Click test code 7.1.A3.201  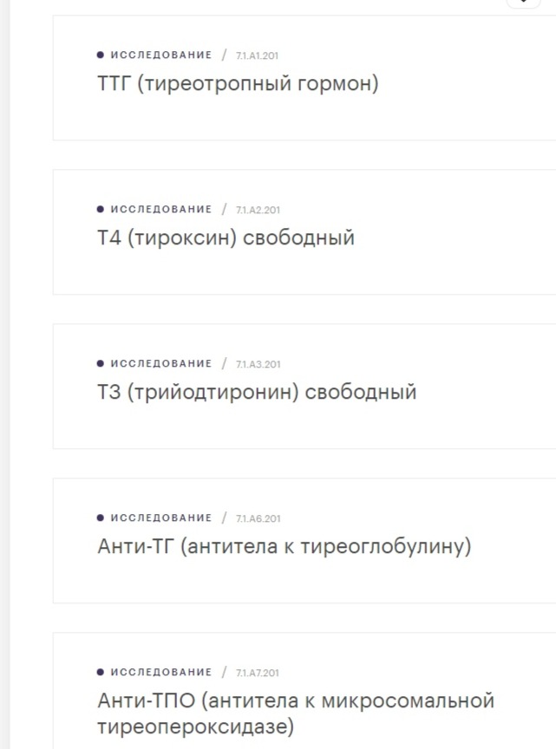coord(258,364)
